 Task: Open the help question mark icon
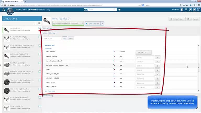[x=199, y=10]
